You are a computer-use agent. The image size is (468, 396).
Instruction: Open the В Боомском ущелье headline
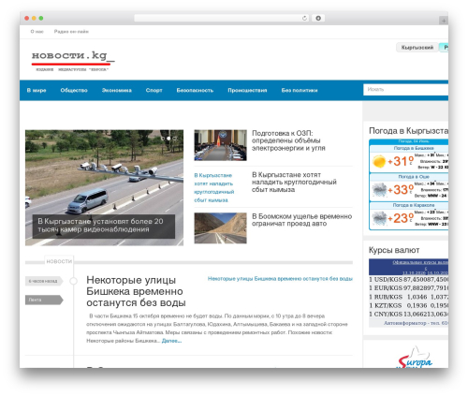pyautogui.click(x=301, y=220)
